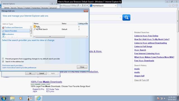The width and height of the screenshot is (179, 101).
Task: Open the IE Home icon
Action: 170,5
